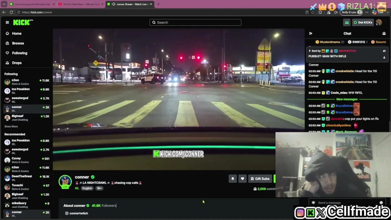Click the English language tag
Viewport: 391px width, 220px height.
87,188
